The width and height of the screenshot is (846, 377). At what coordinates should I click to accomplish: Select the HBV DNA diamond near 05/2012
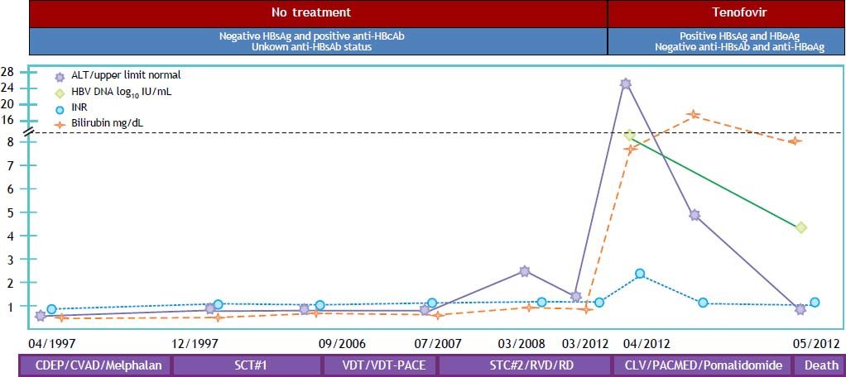click(x=800, y=227)
